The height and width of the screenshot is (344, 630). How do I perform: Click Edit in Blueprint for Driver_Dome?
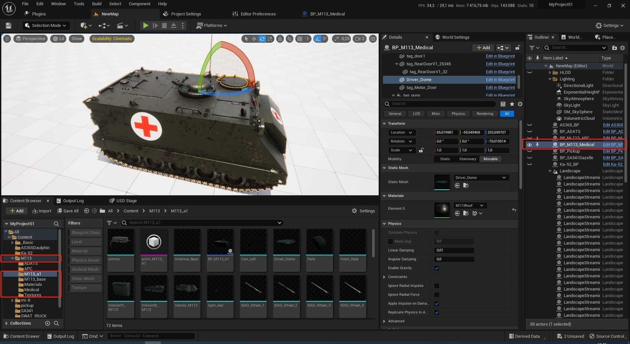[500, 80]
